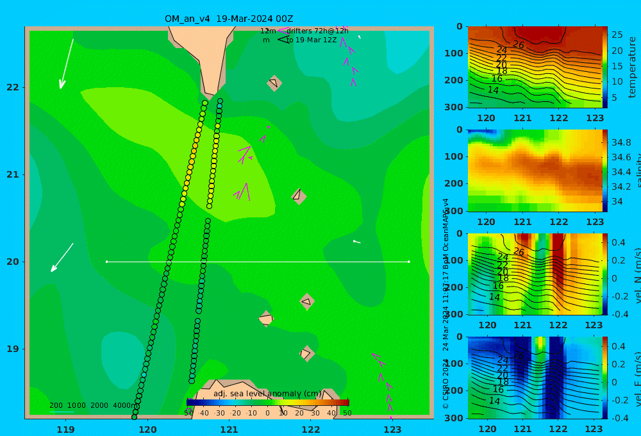Click the 30 tick on sea level color bar
Image resolution: width=641 pixels, height=436 pixels.
(315, 413)
